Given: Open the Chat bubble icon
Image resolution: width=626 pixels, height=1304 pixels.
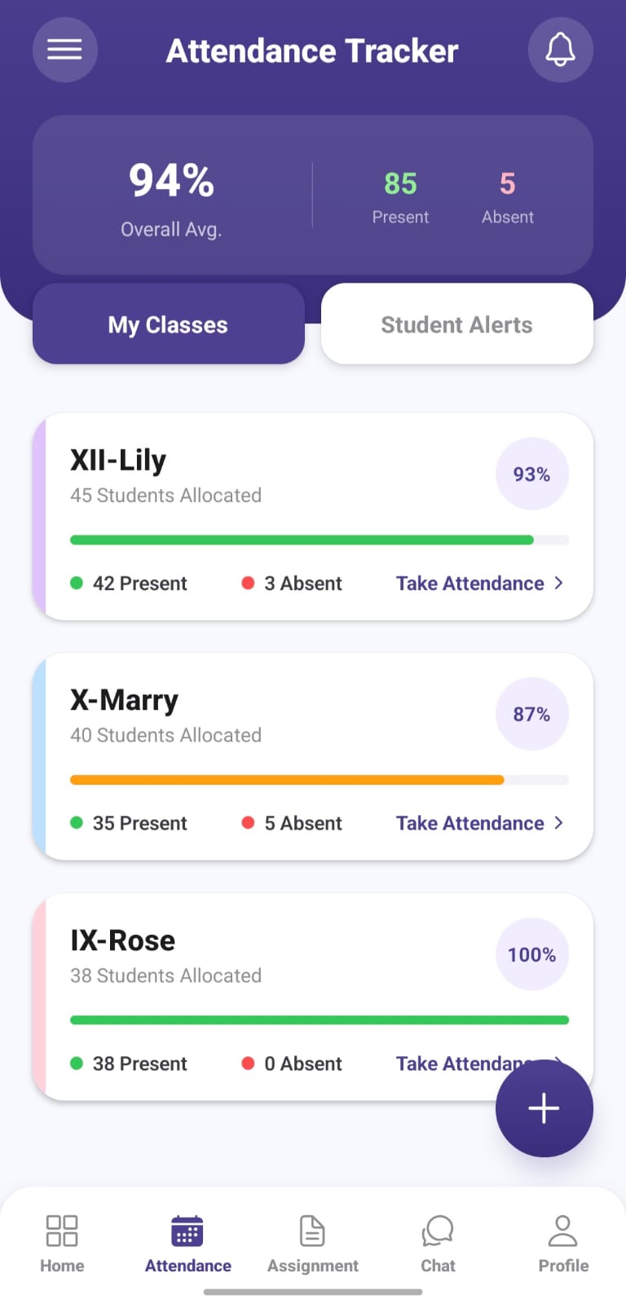Looking at the screenshot, I should tap(438, 1231).
